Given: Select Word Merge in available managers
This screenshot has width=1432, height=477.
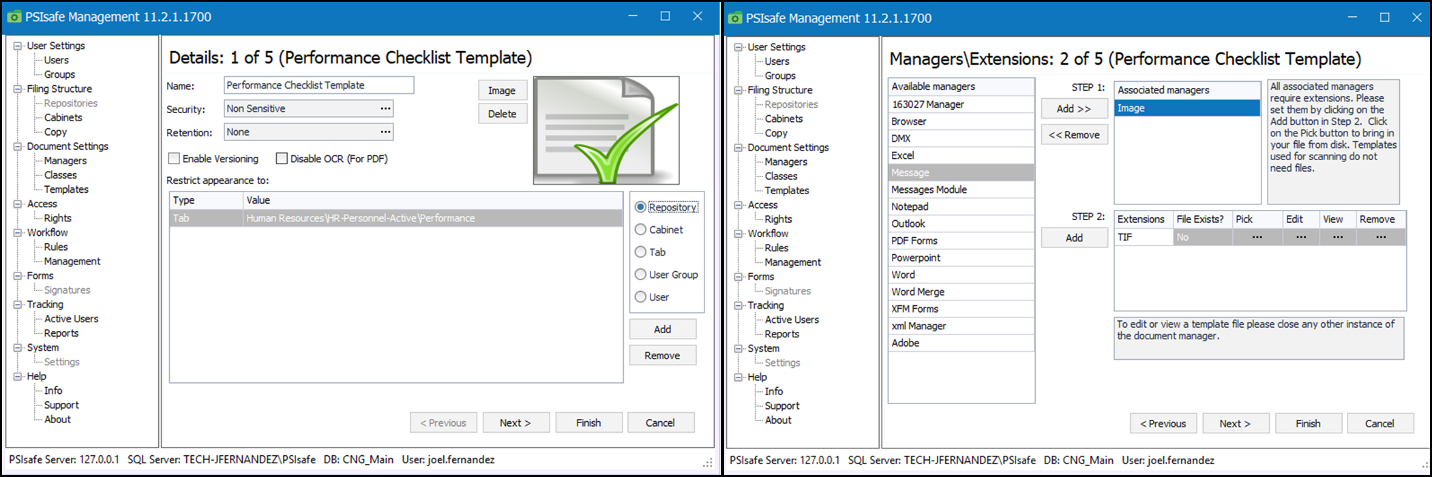Looking at the screenshot, I should pyautogui.click(x=961, y=292).
